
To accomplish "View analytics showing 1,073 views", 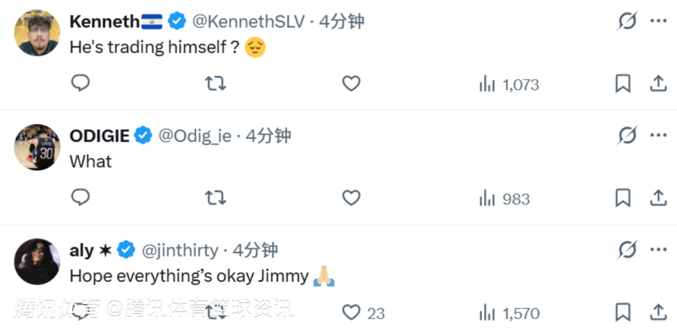I will pyautogui.click(x=509, y=84).
